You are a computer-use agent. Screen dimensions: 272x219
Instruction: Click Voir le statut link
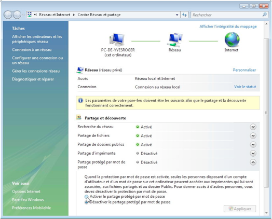[x=245, y=87]
